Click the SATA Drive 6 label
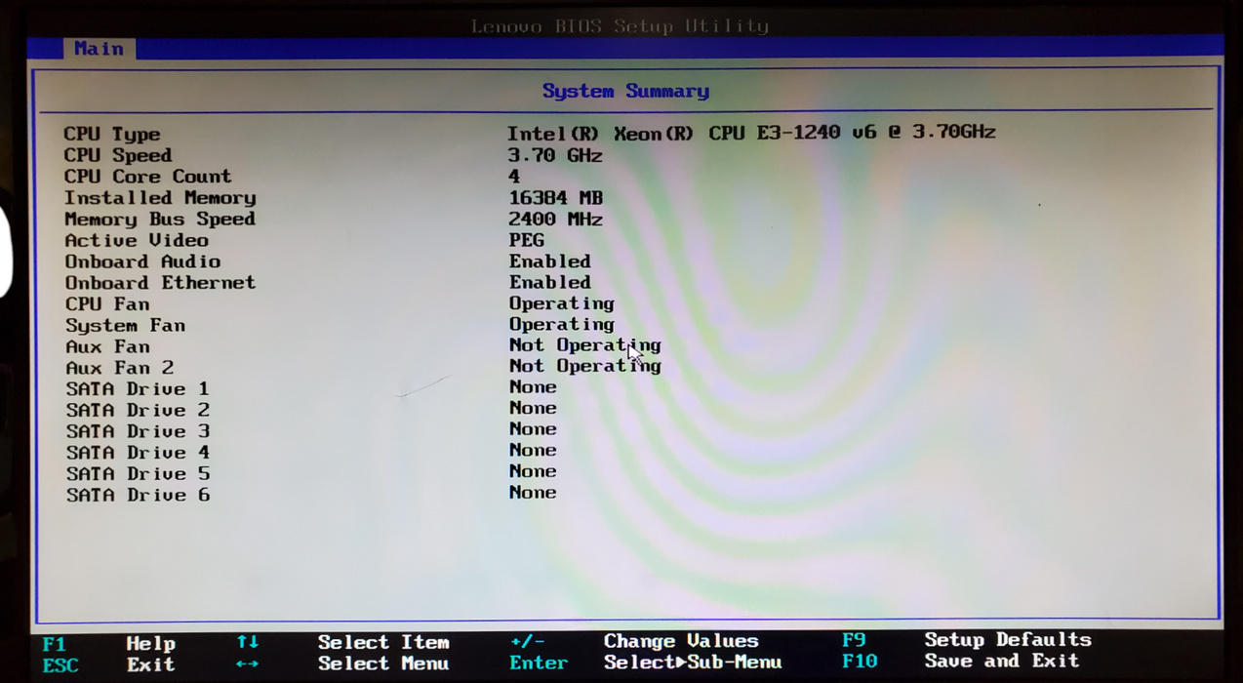 [x=138, y=496]
